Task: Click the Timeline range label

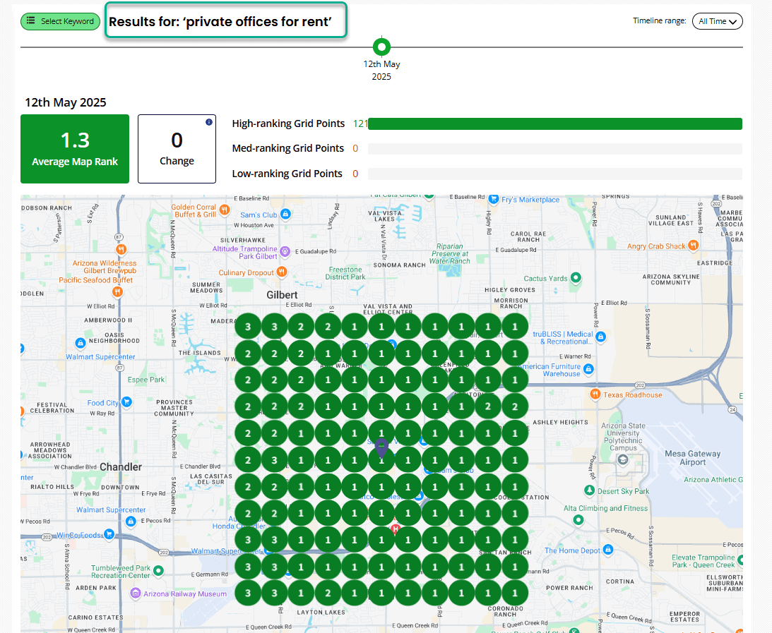Action: (x=659, y=20)
